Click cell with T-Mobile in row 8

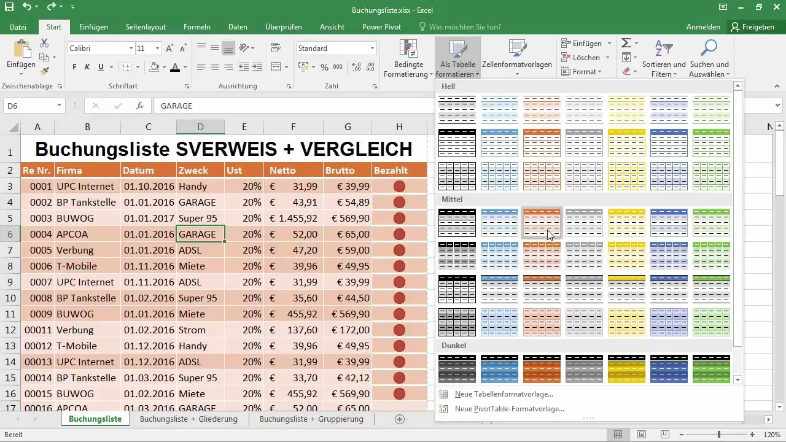[x=87, y=266]
